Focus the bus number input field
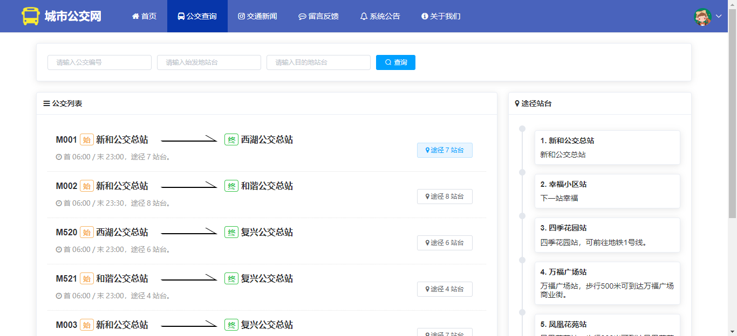Viewport: 737px width, 336px height. (x=99, y=62)
